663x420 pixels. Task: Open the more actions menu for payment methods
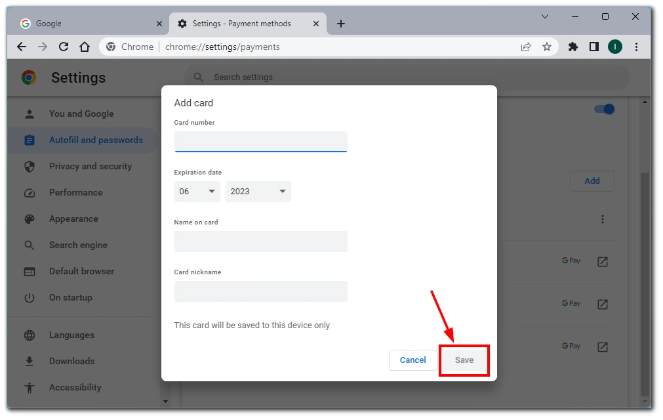coord(603,219)
